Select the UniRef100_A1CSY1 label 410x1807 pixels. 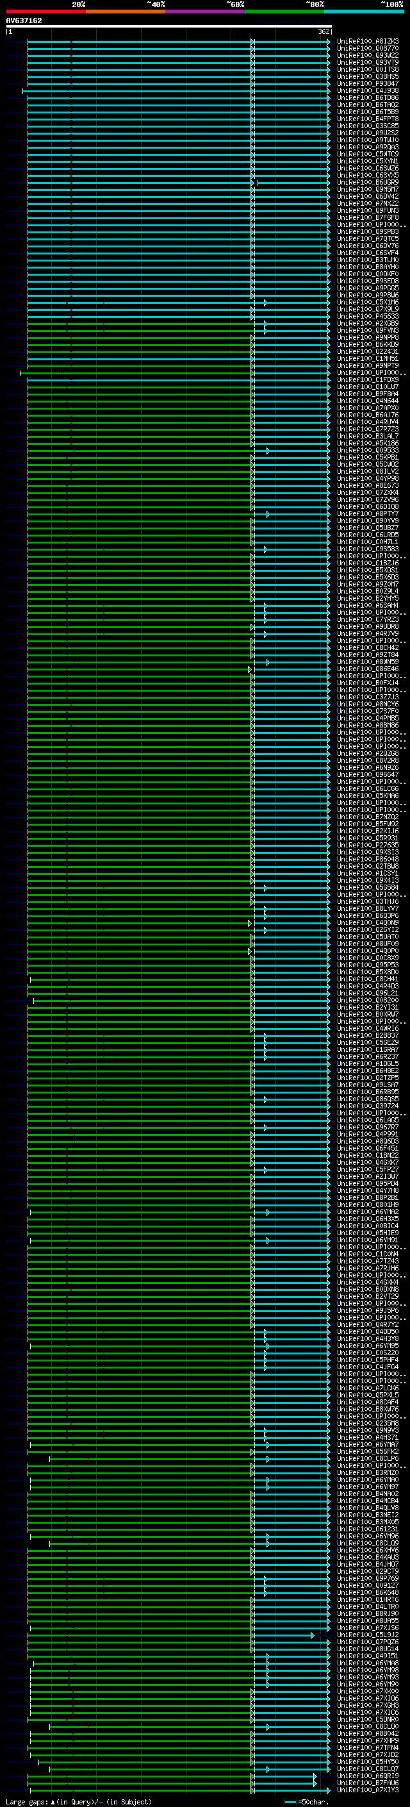(x=368, y=873)
